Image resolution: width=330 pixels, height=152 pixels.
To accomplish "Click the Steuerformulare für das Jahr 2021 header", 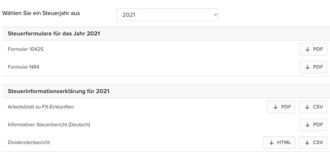I will point(53,34).
